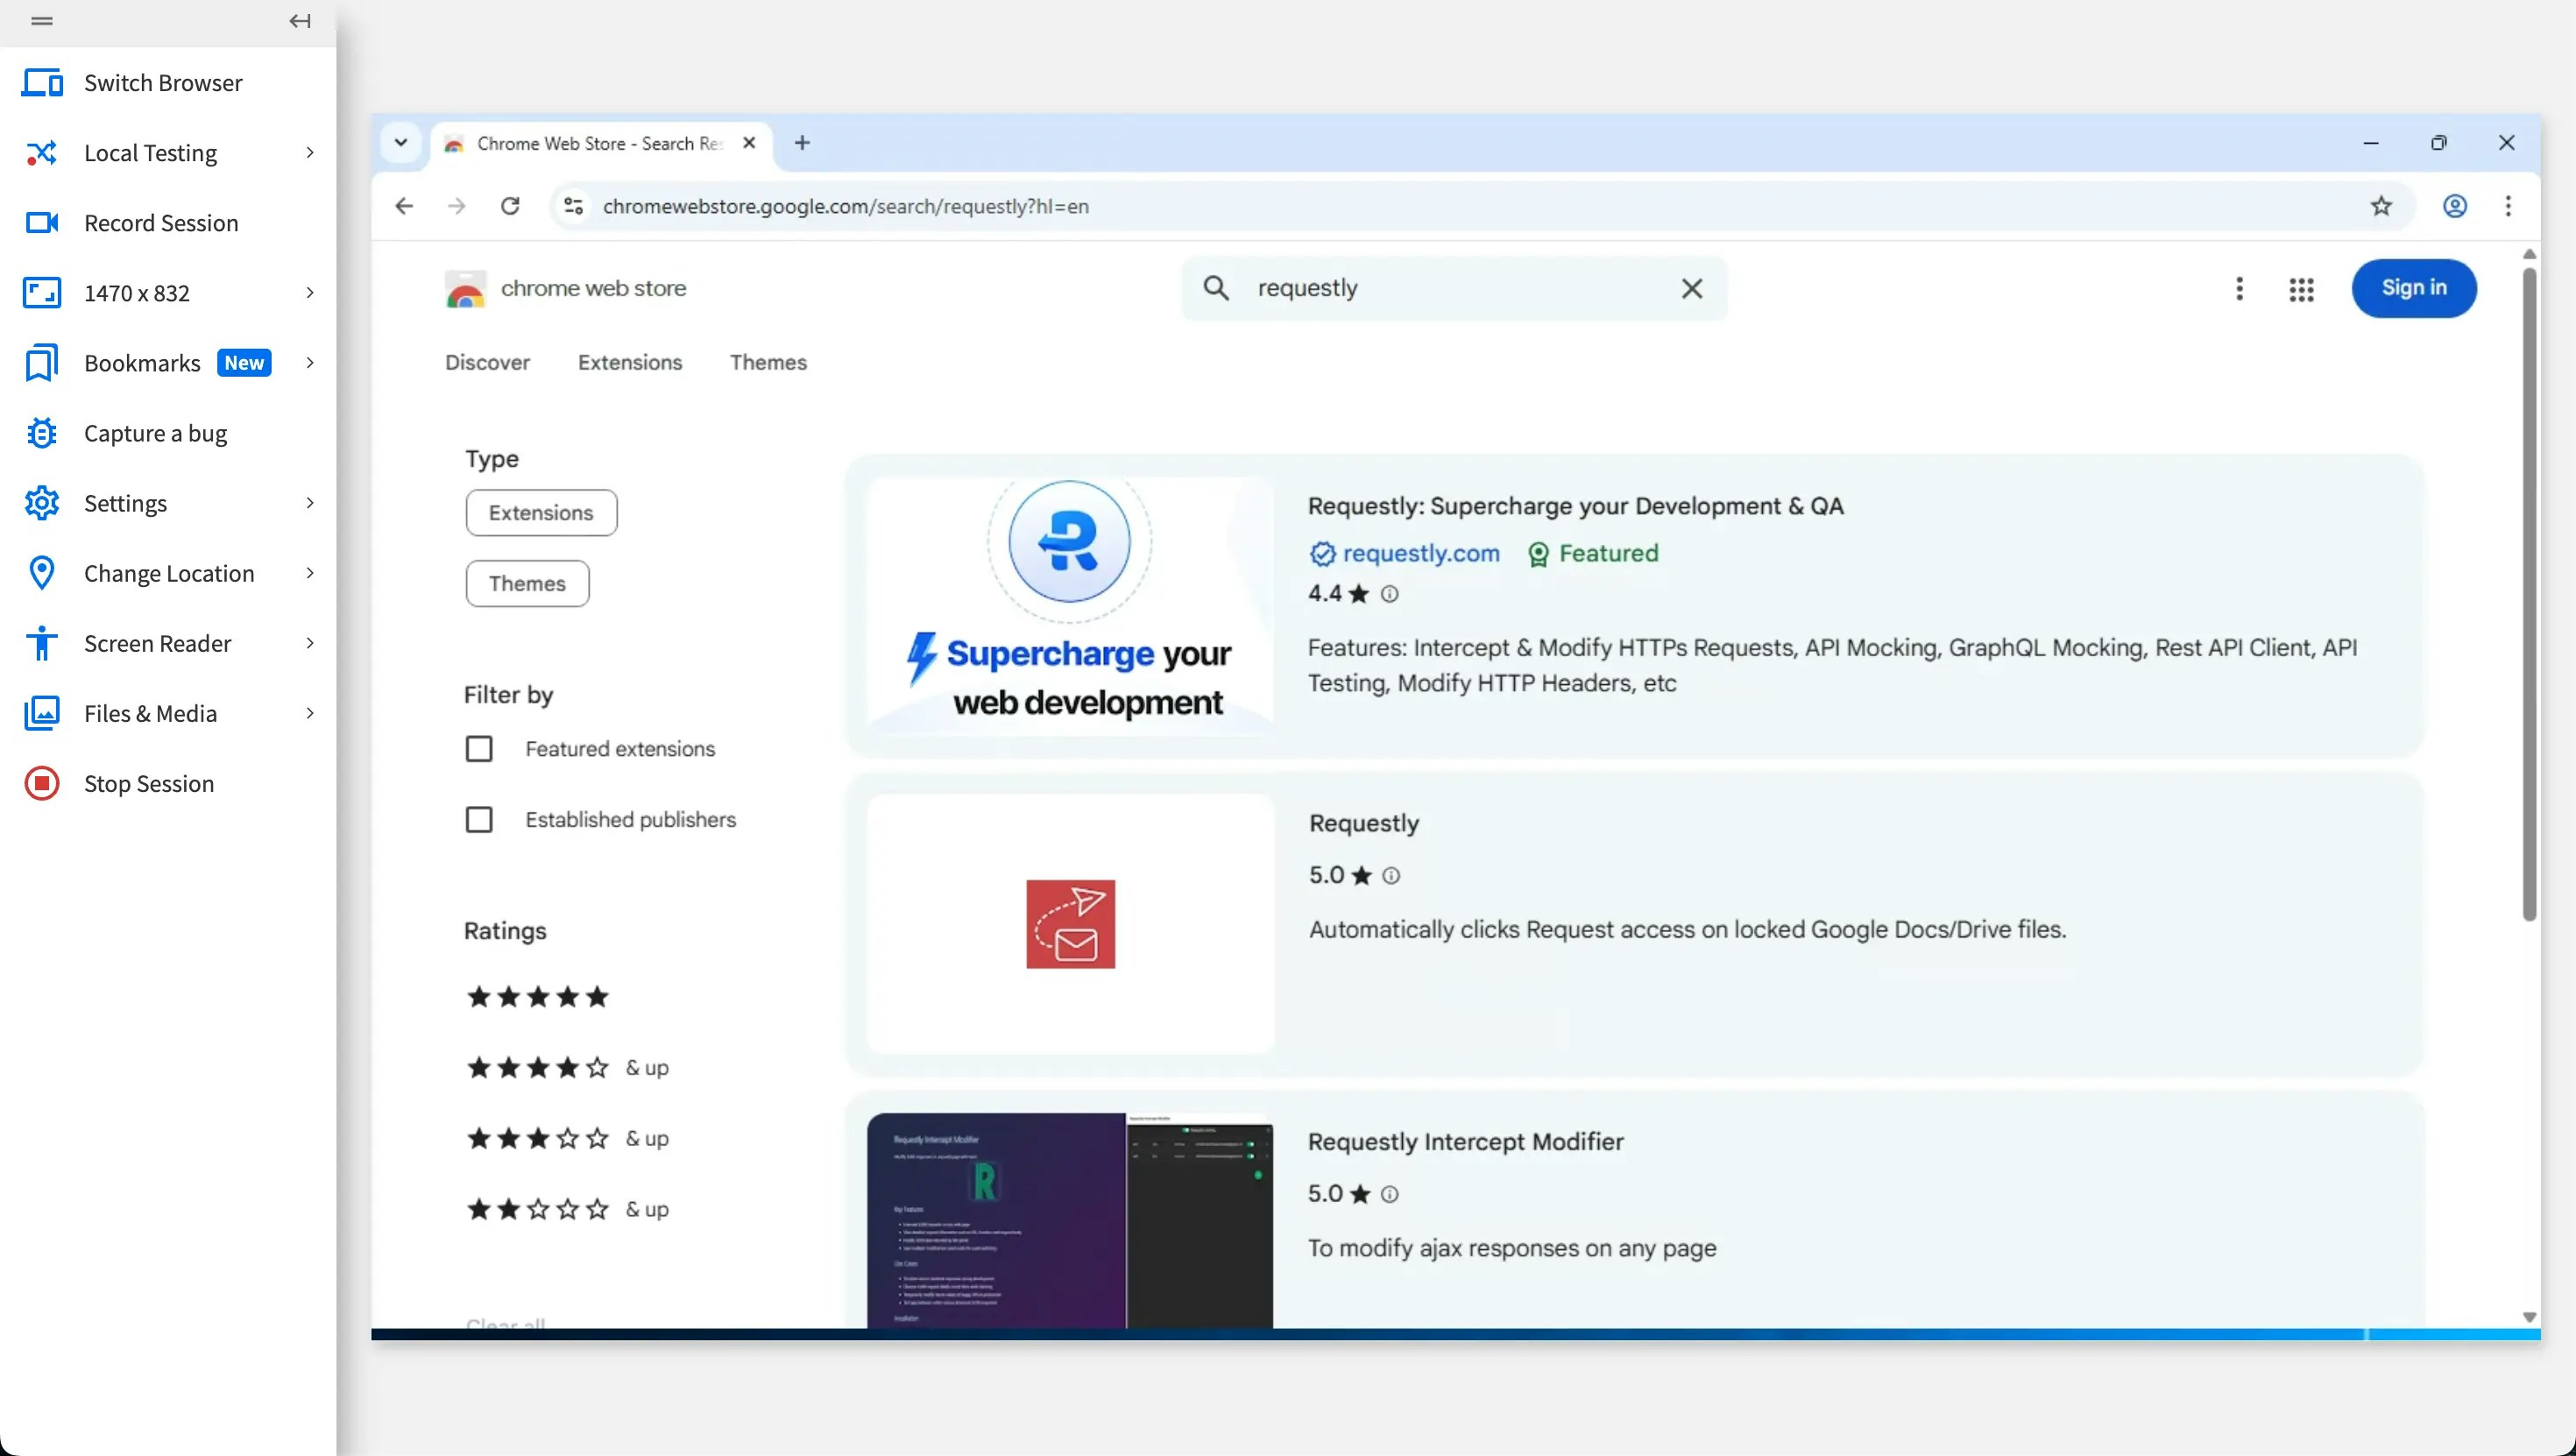This screenshot has width=2576, height=1456.
Task: Select the Record Session tool
Action: coord(160,222)
